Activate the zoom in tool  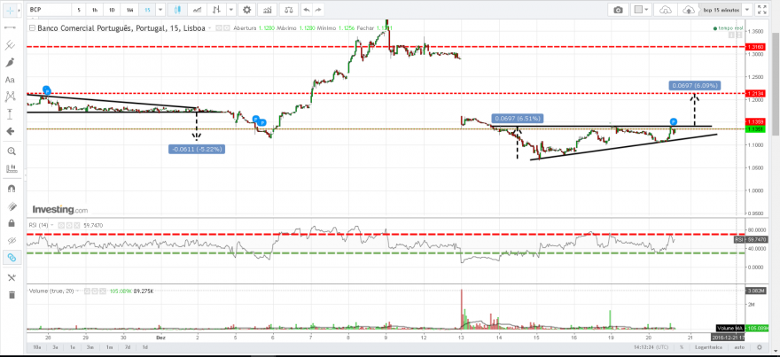(x=10, y=151)
